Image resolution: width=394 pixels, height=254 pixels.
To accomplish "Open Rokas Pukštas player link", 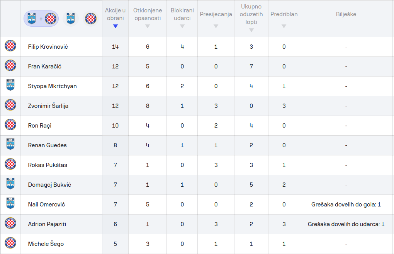I will (48, 165).
